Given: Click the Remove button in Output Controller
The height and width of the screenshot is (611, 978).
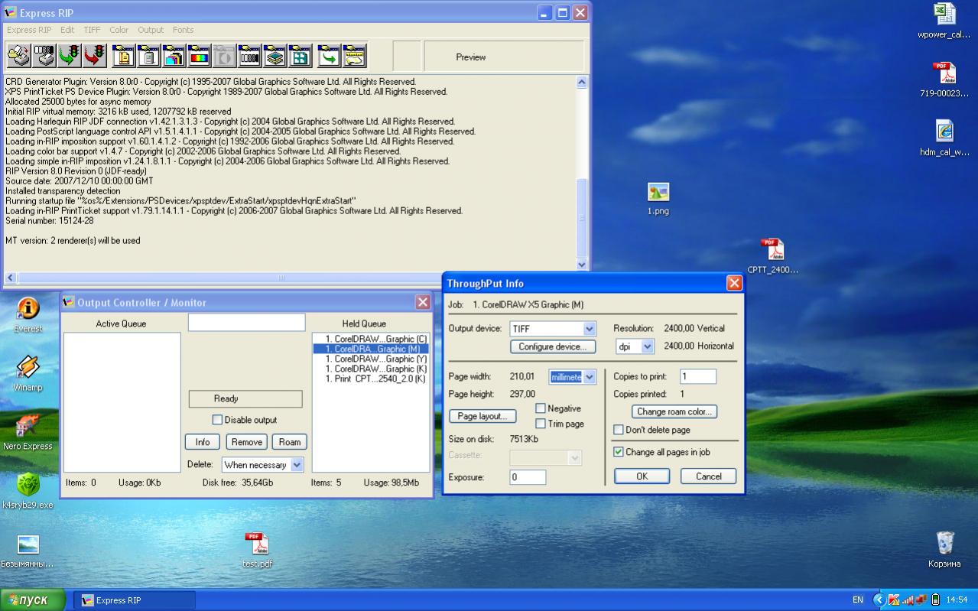Looking at the screenshot, I should pyautogui.click(x=246, y=442).
